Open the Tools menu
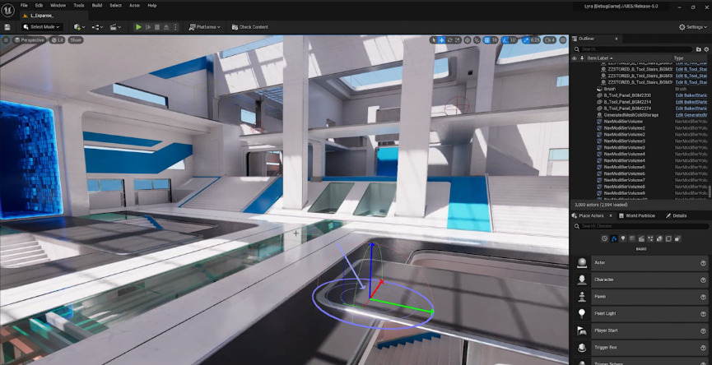Screen dimensions: 712x365 78,6
